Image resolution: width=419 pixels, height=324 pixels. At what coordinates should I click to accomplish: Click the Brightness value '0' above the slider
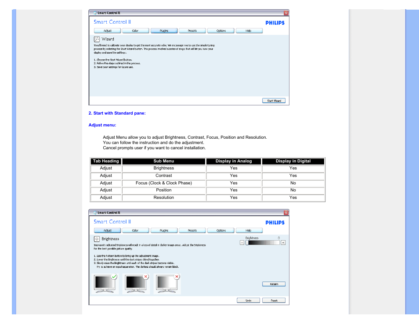click(279, 238)
